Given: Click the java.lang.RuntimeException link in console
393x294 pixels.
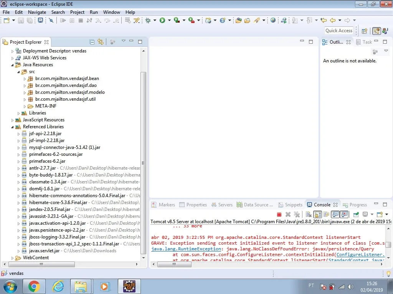Looking at the screenshot, I should (185, 249).
